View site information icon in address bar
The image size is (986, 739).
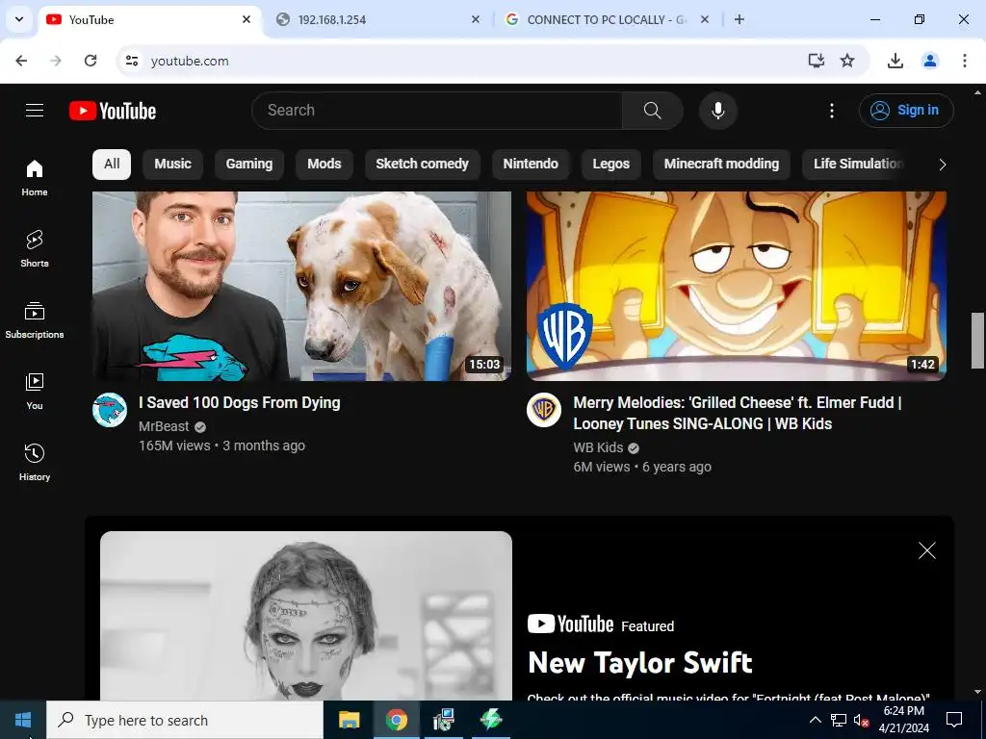(x=131, y=61)
